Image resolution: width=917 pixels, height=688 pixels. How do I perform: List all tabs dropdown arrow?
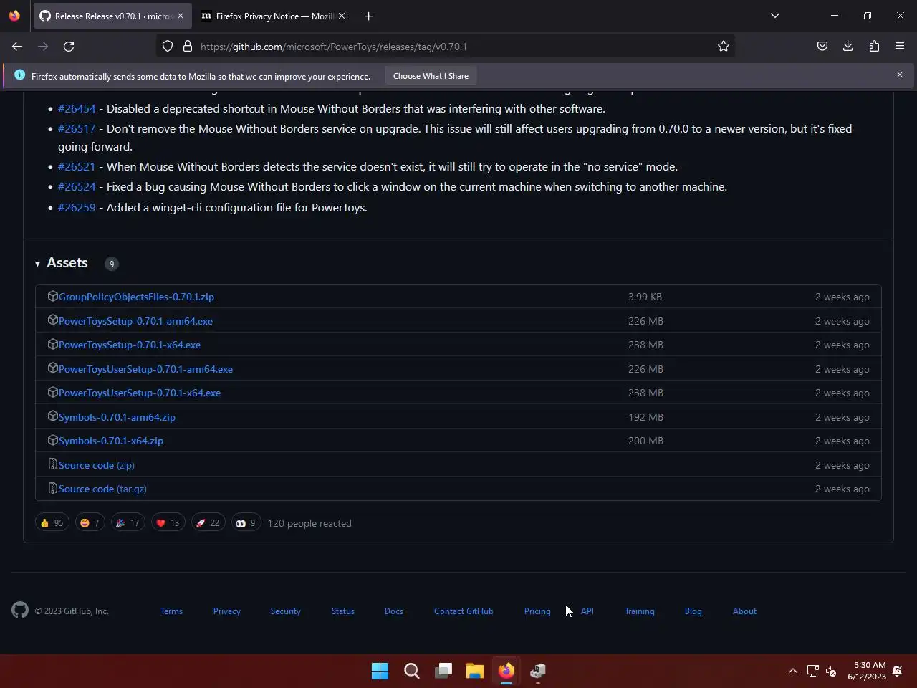tap(775, 16)
